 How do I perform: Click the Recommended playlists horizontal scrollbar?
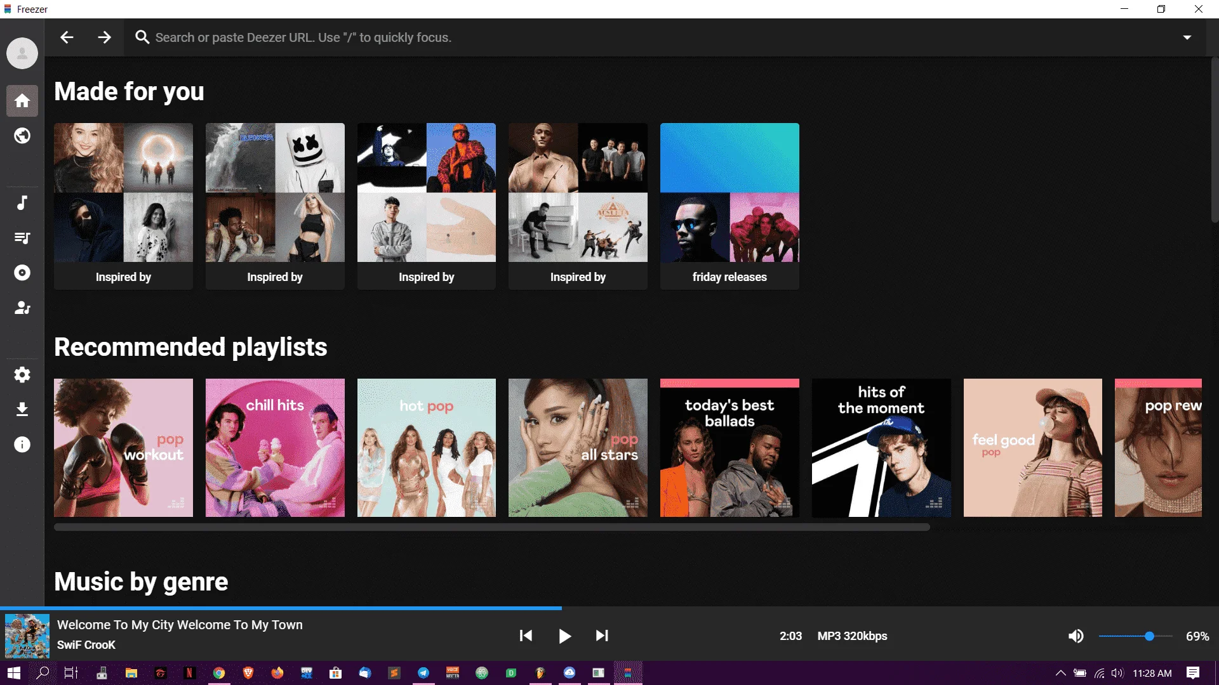492,527
